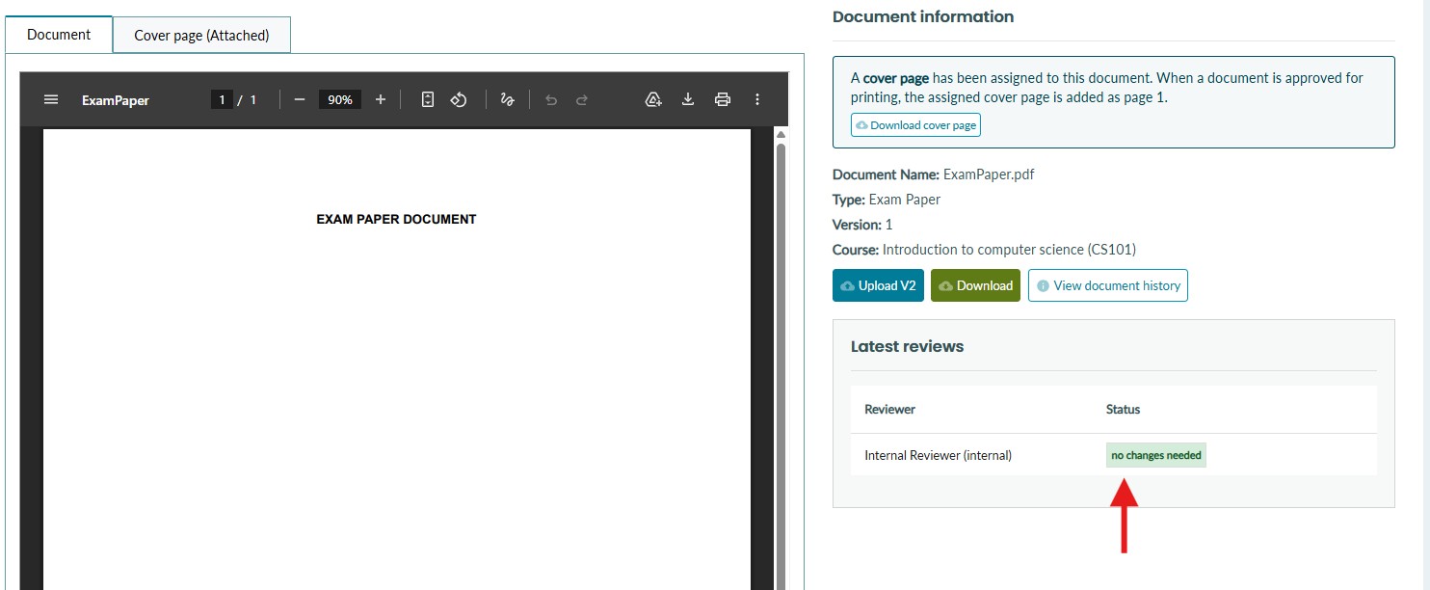Image resolution: width=1430 pixels, height=590 pixels.
Task: Click the 'no changes needed' status badge
Action: [x=1156, y=455]
